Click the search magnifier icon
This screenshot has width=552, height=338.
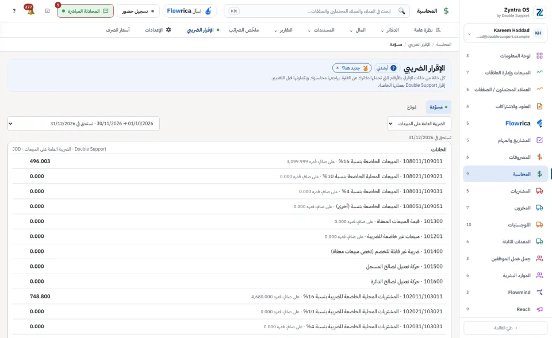(x=401, y=11)
